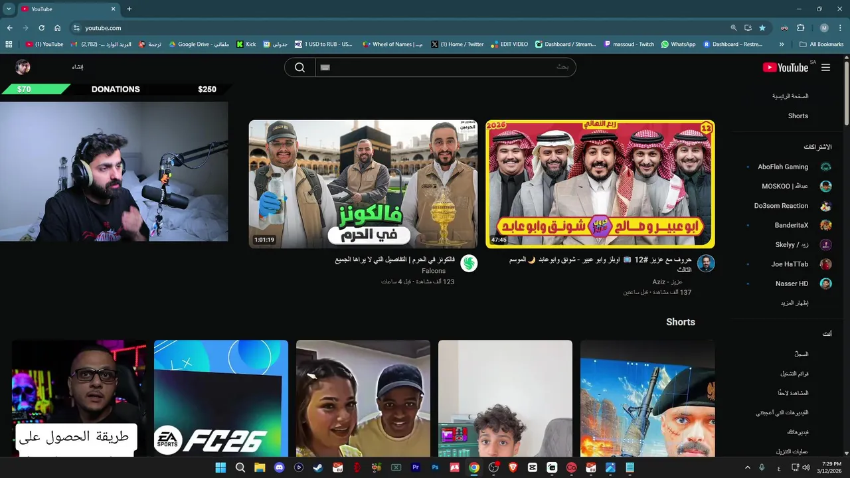Open the BanderitaX subscription

(790, 225)
